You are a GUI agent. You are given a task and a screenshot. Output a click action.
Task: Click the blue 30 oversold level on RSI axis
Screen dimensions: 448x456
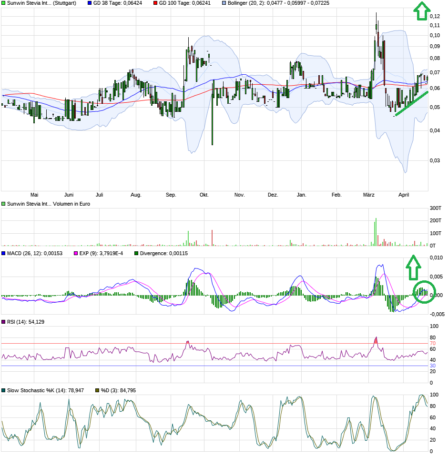point(433,366)
